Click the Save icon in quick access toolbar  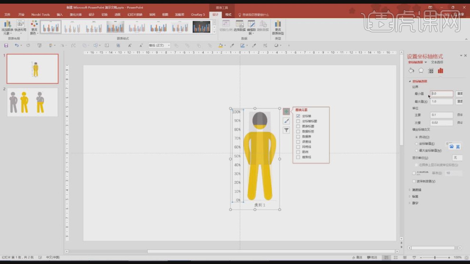click(6, 46)
